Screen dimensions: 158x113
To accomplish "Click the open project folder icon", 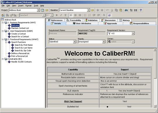I will [x=47, y=10].
